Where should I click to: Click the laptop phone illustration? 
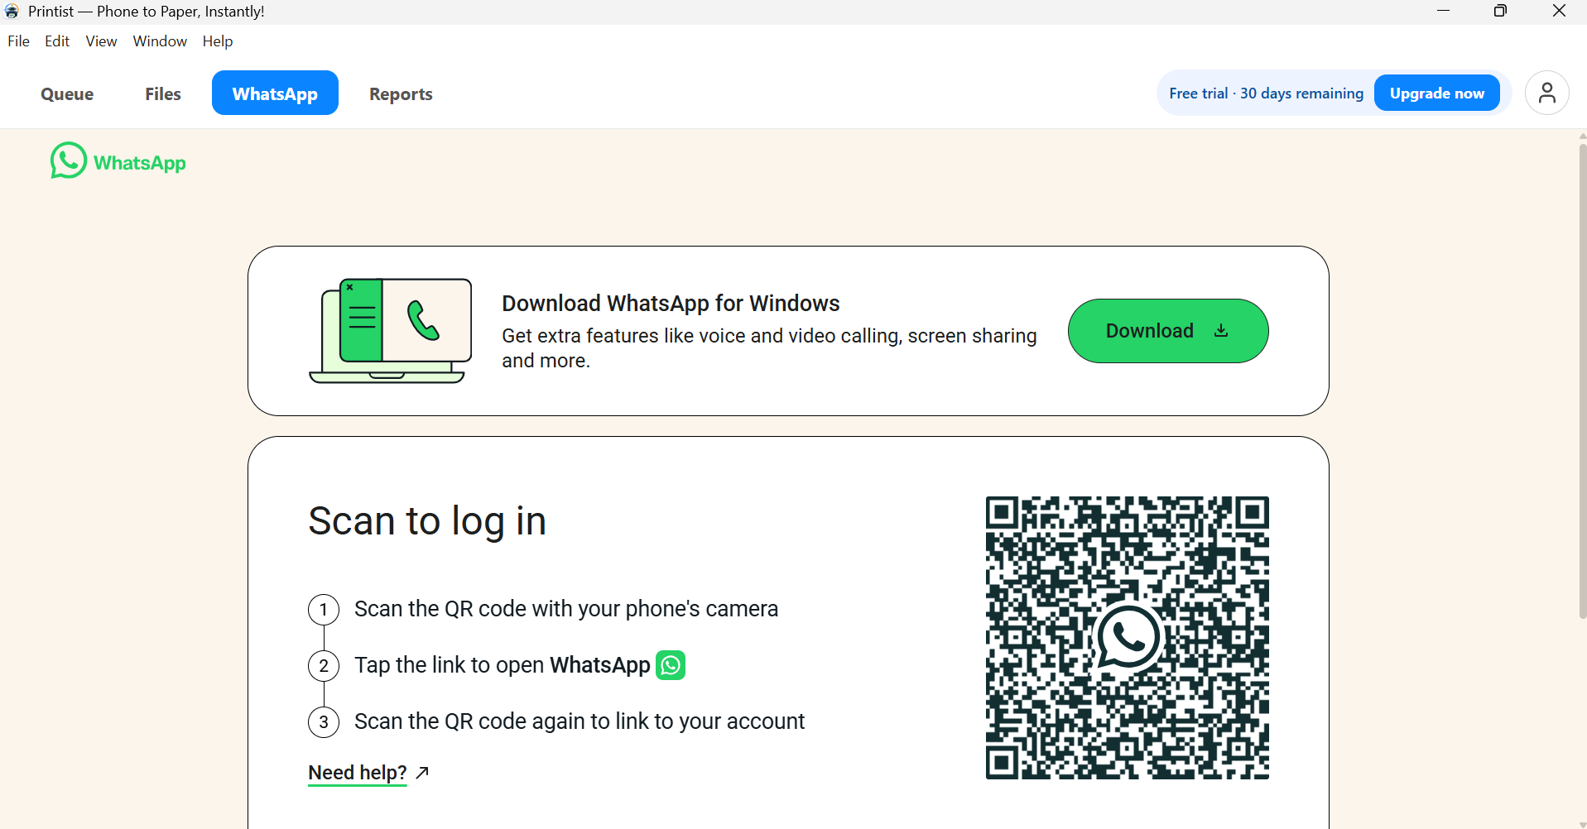click(x=391, y=331)
